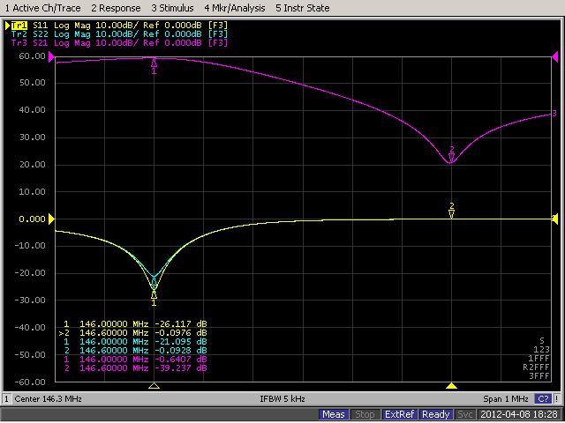The width and height of the screenshot is (565, 423).
Task: Select the Tr3 S21 trace label
Action: pyautogui.click(x=119, y=43)
